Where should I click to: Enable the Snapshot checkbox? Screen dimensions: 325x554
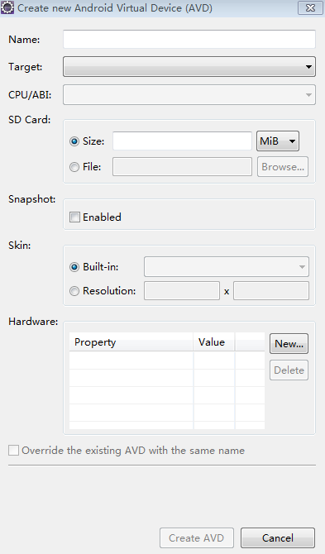(x=74, y=217)
